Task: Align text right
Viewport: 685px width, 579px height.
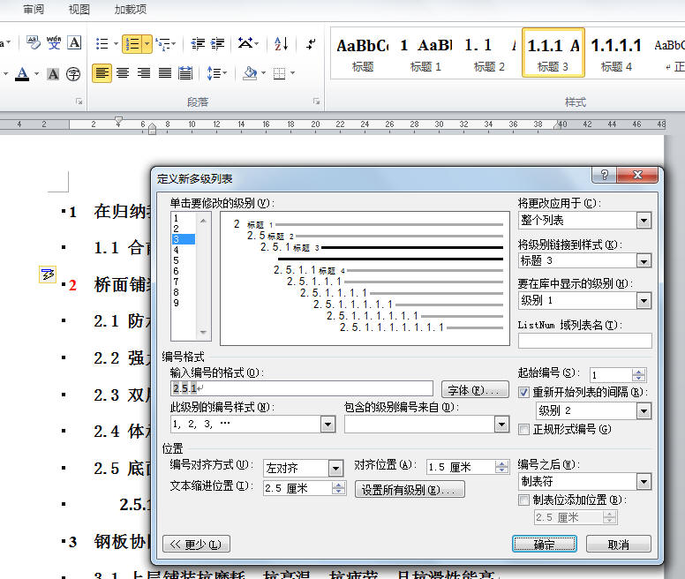Action: tap(144, 73)
